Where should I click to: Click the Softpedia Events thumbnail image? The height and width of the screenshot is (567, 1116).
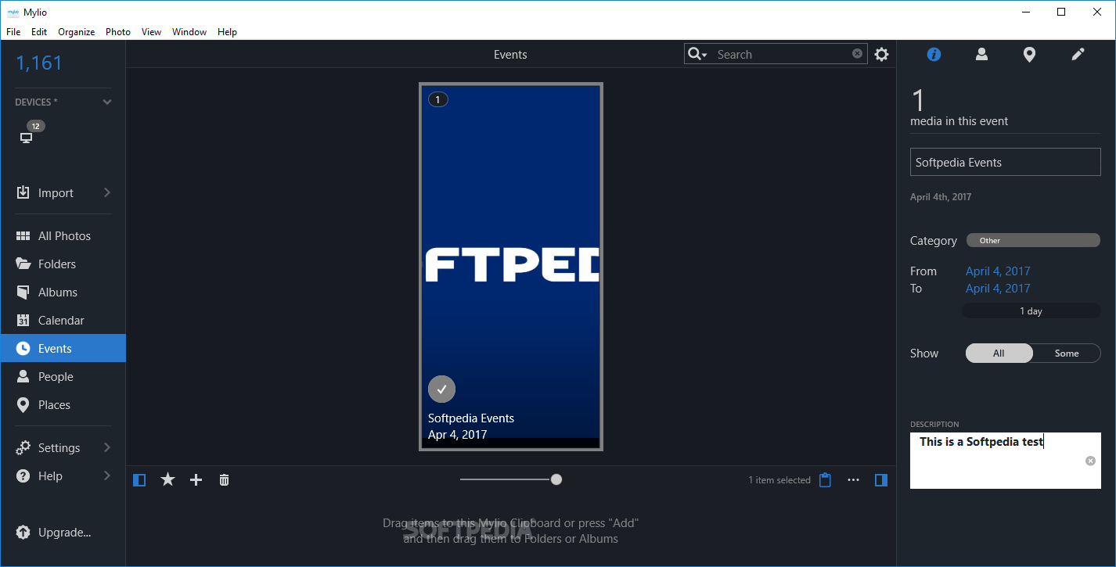pyautogui.click(x=510, y=266)
